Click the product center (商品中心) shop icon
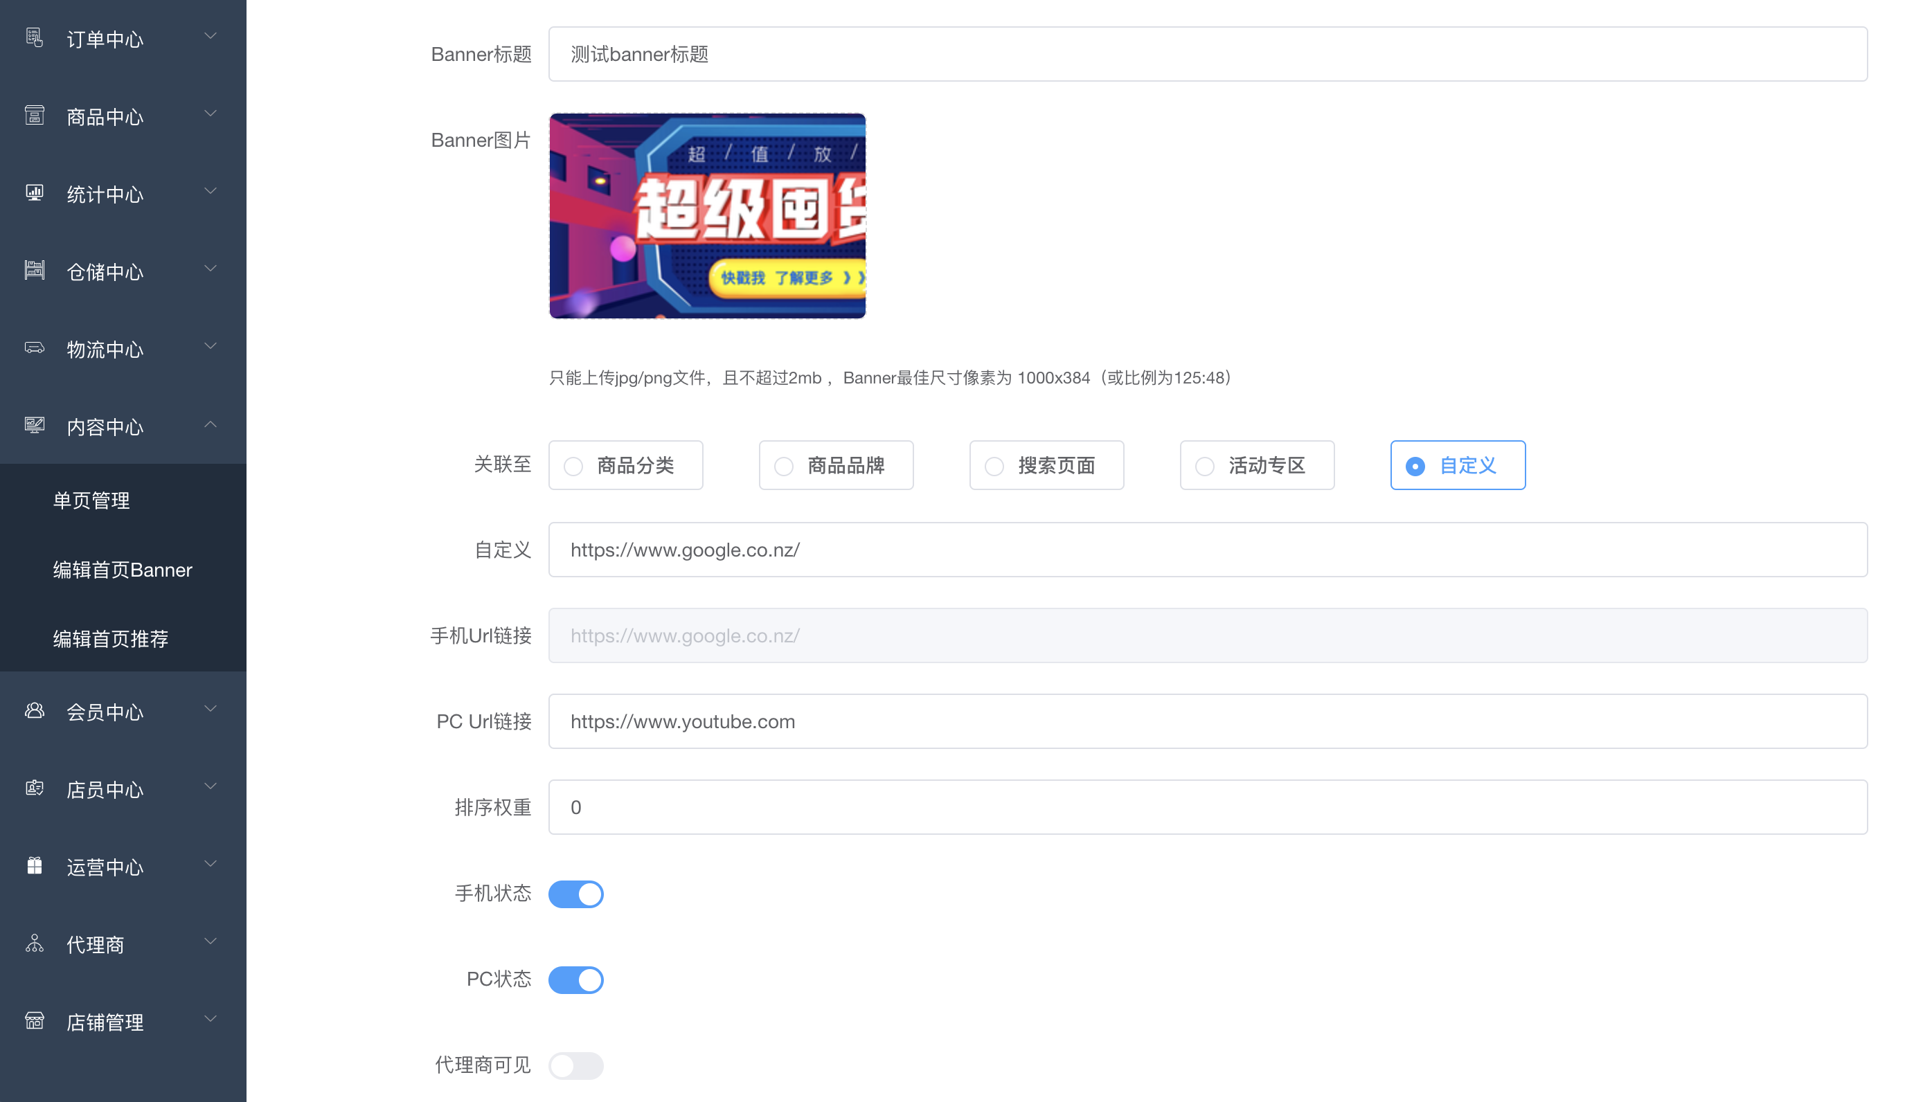 [34, 115]
